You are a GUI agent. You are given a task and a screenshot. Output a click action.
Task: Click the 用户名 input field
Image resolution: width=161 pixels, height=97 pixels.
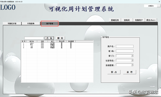pos(125,46)
